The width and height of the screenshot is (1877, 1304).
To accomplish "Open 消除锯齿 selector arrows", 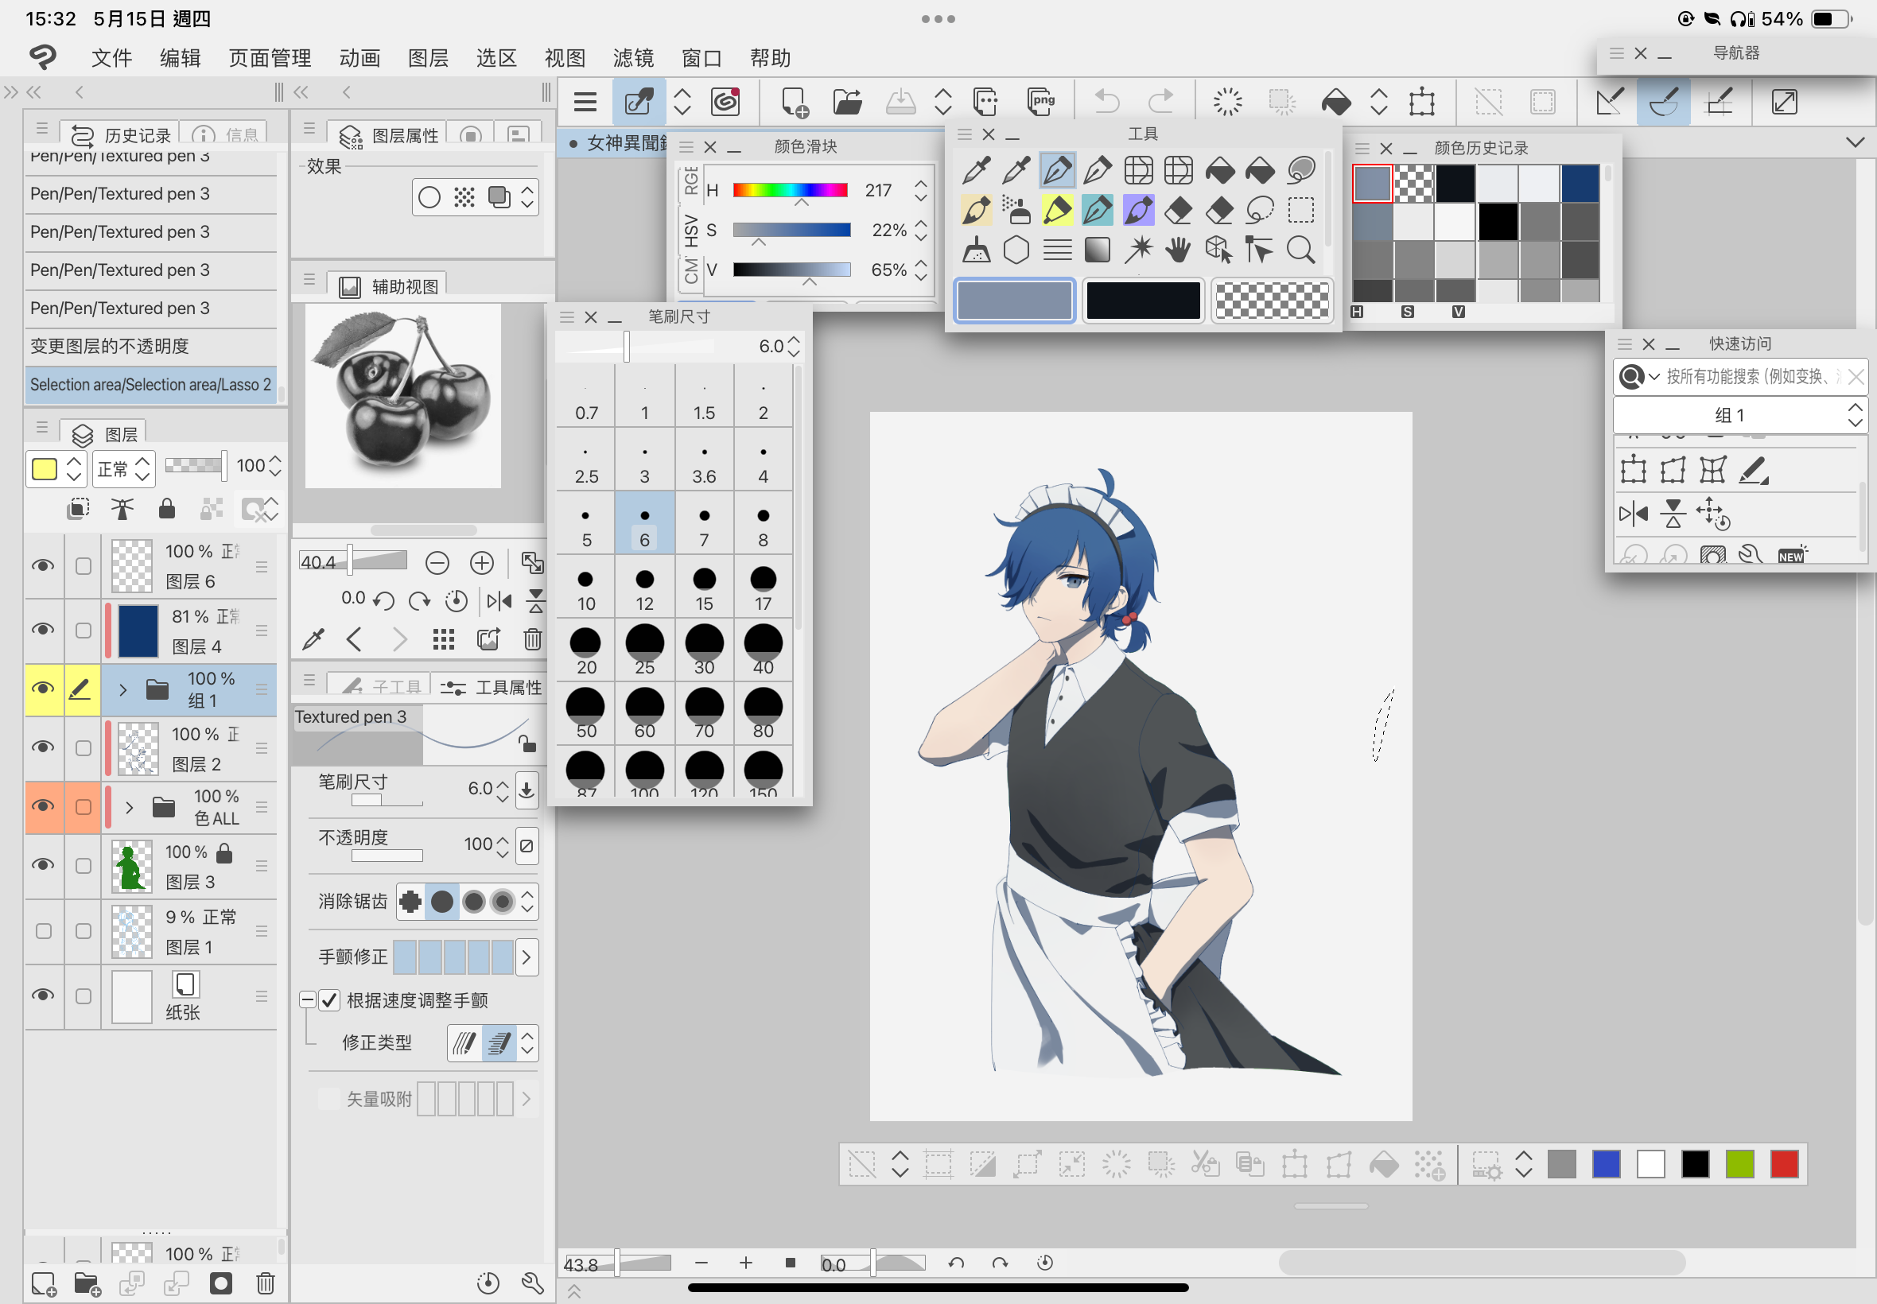I will 528,900.
